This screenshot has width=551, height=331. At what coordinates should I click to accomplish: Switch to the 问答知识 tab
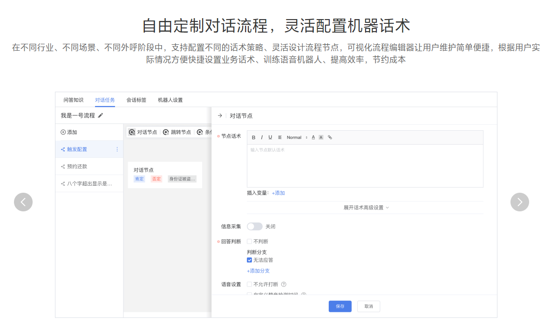(x=73, y=100)
